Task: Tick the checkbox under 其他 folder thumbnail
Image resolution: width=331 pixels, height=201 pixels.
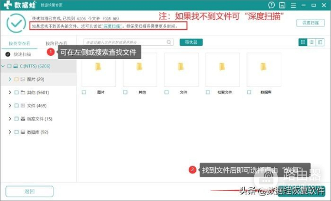Action: [x=125, y=92]
